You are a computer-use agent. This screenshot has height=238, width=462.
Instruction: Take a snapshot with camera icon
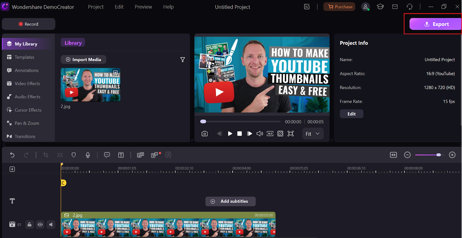pos(204,134)
